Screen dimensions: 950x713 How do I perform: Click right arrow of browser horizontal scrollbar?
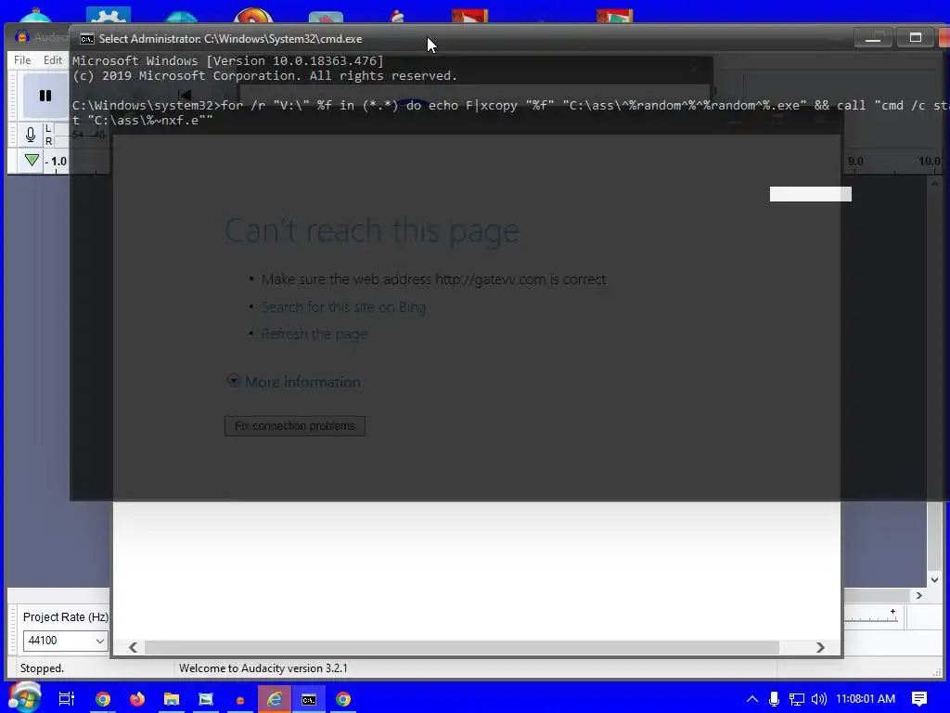tap(820, 647)
